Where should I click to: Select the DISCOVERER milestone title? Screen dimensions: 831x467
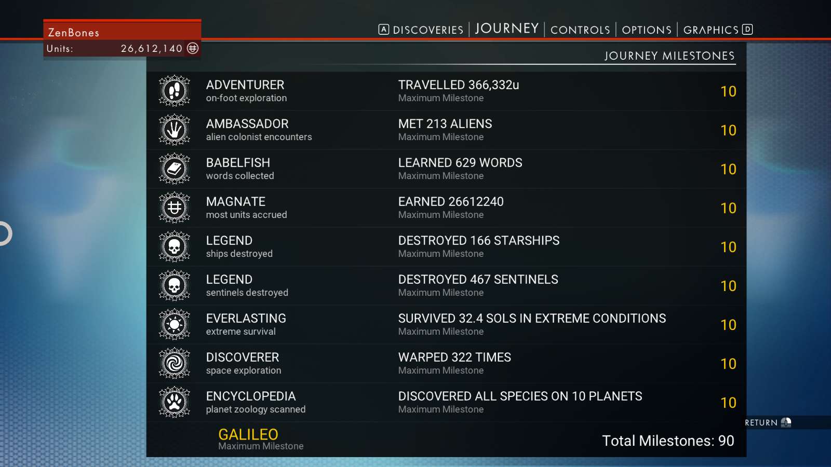tap(243, 357)
